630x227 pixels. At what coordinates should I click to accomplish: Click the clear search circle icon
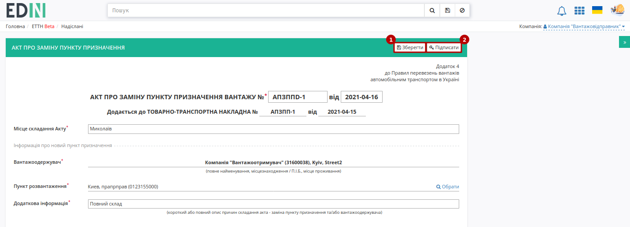(x=462, y=11)
